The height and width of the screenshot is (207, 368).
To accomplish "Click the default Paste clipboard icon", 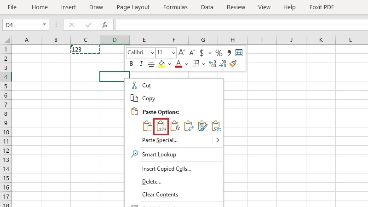I will [x=147, y=126].
